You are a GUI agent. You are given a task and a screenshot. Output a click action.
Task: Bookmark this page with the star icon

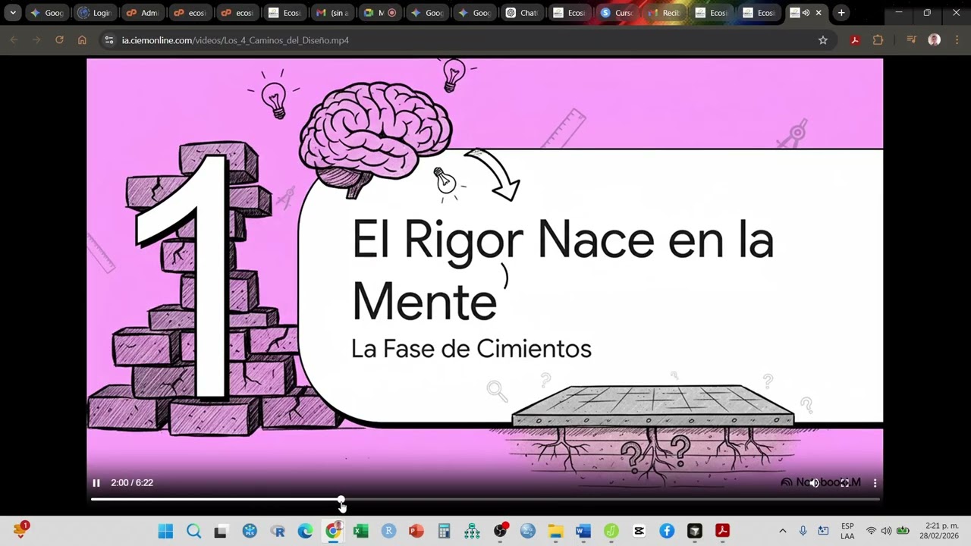coord(823,40)
